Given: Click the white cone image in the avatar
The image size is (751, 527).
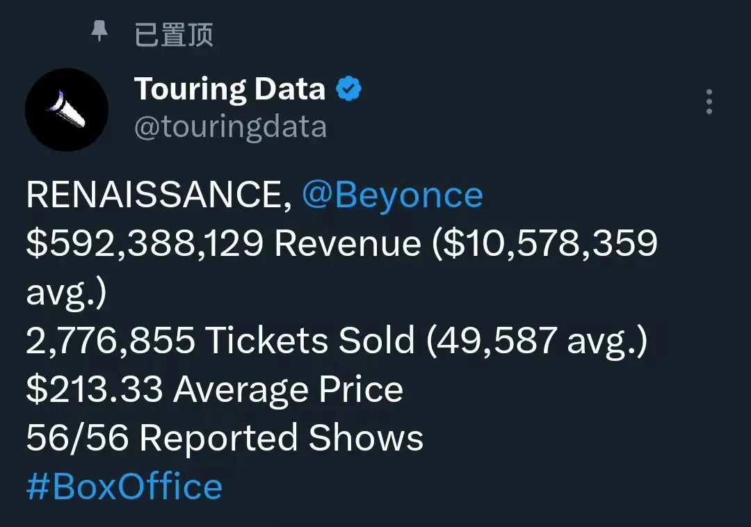Looking at the screenshot, I should pos(67,108).
